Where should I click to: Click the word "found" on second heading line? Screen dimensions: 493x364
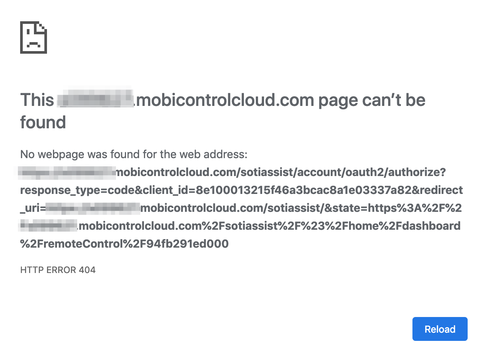[43, 122]
